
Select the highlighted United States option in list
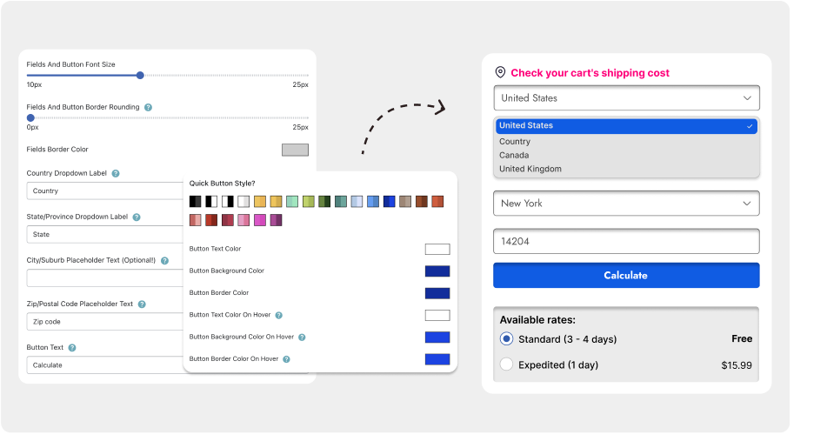click(627, 125)
